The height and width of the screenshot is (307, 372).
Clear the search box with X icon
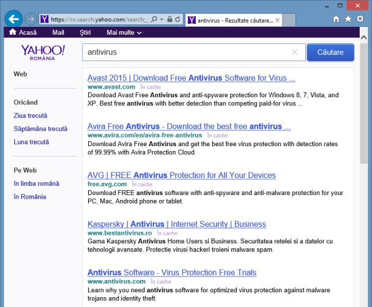tap(294, 52)
